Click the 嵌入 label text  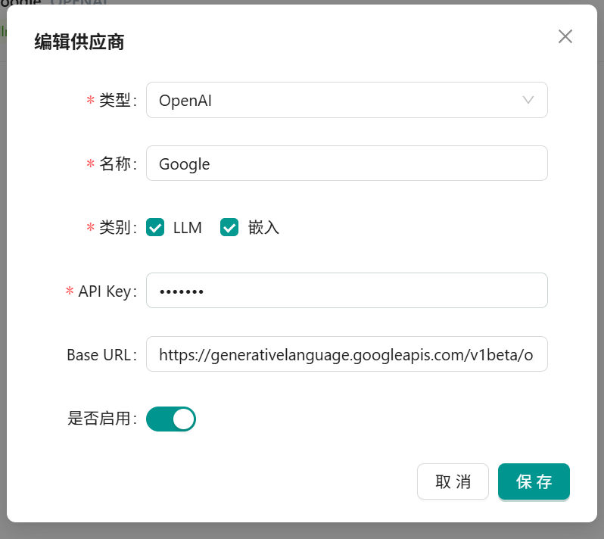pos(263,227)
